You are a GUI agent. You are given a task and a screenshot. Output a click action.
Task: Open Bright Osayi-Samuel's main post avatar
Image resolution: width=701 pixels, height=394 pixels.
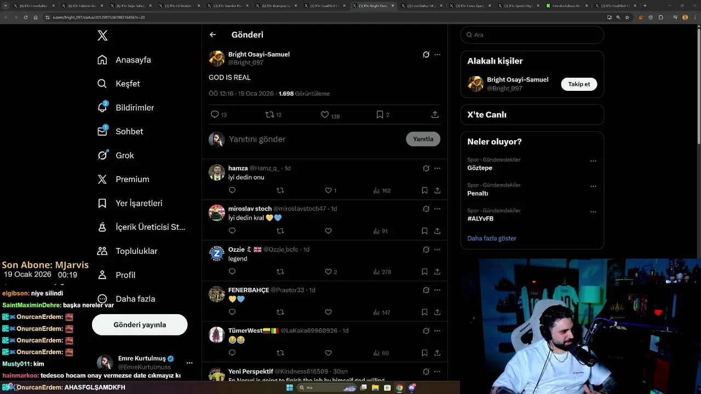[x=217, y=59]
